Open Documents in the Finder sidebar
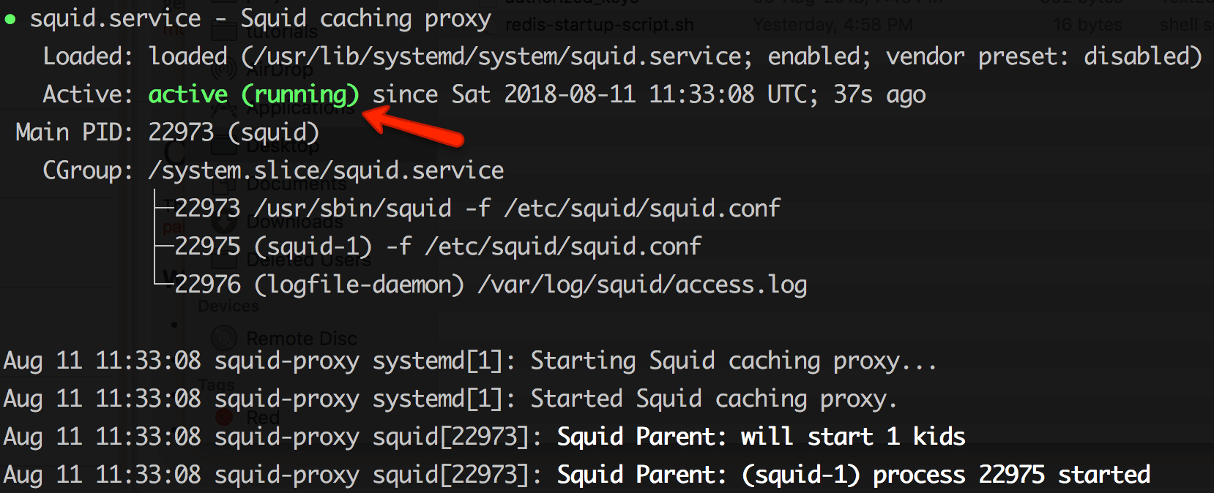Image resolution: width=1214 pixels, height=493 pixels. coord(296,184)
